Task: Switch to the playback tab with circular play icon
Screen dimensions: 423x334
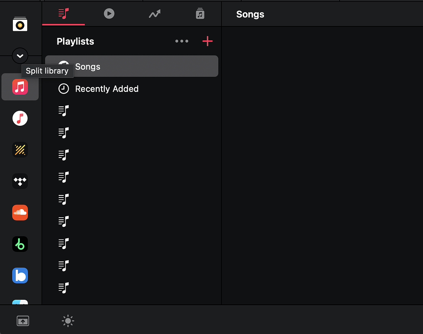Action: tap(109, 14)
